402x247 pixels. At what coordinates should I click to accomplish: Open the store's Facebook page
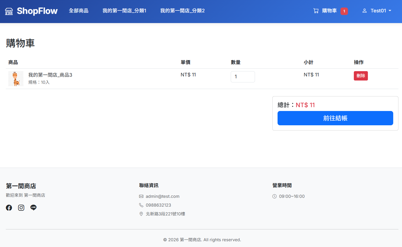[9, 207]
